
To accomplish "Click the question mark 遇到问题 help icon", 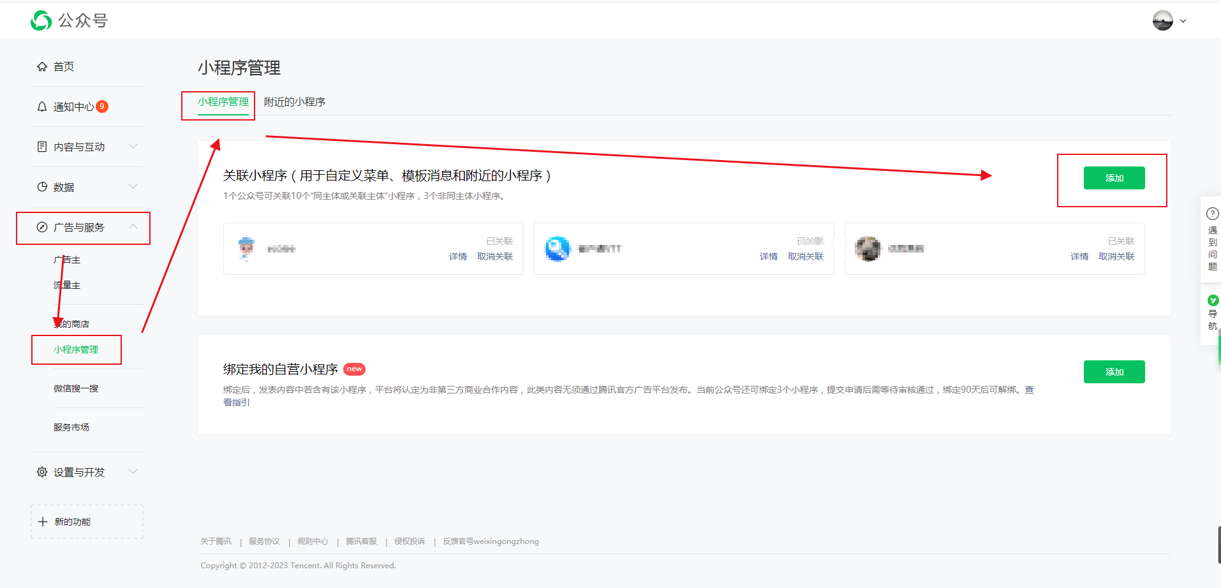I will coord(1213,214).
